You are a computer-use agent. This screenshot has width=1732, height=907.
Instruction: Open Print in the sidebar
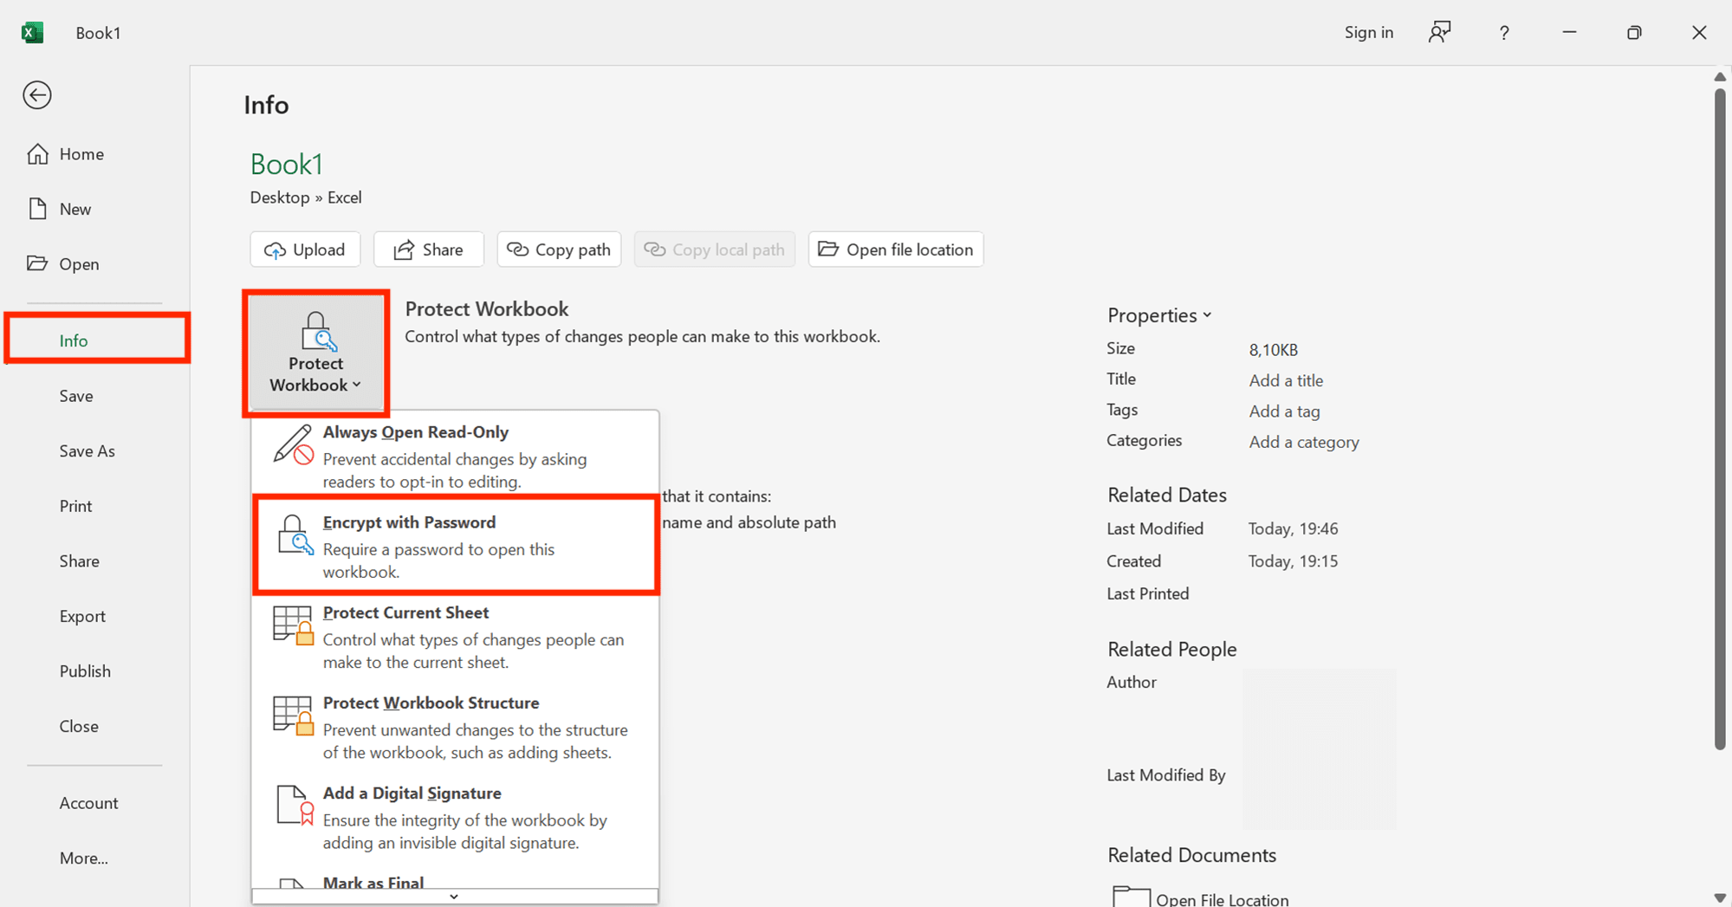pyautogui.click(x=75, y=506)
